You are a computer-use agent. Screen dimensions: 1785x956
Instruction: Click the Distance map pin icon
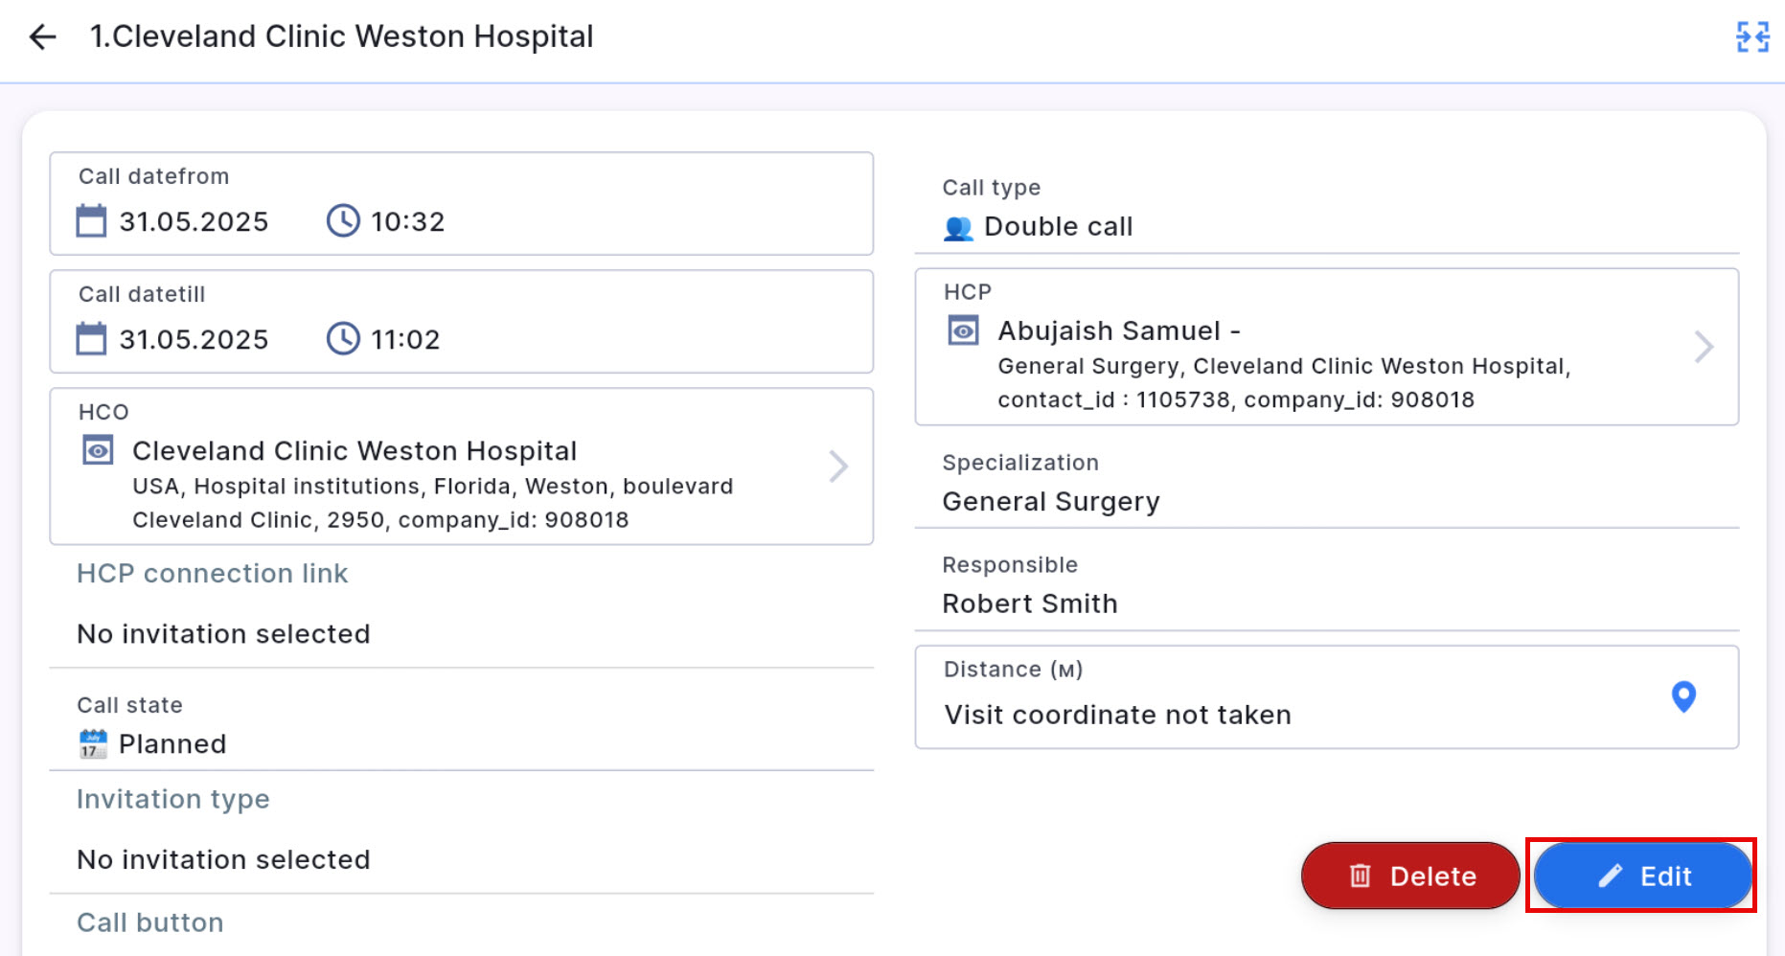pos(1683,696)
